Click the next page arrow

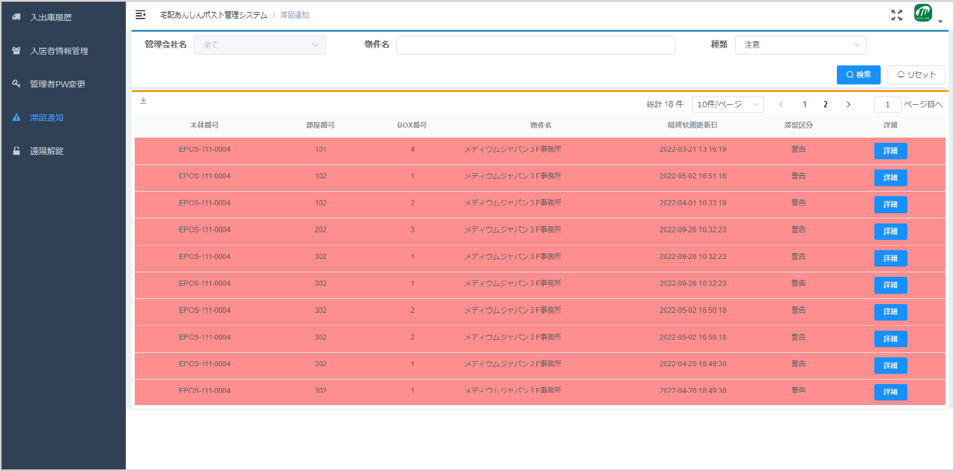coord(848,105)
